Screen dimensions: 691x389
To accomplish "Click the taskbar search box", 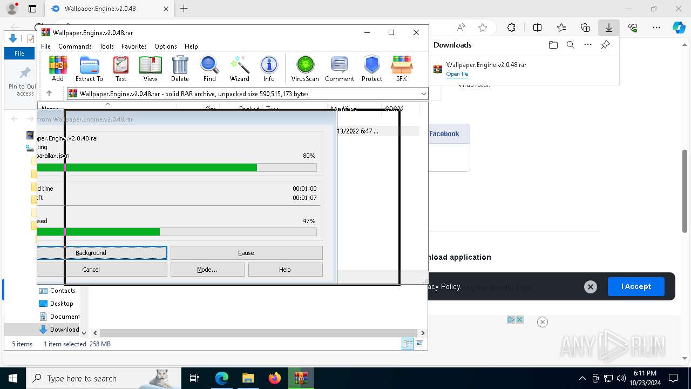I will click(x=104, y=378).
